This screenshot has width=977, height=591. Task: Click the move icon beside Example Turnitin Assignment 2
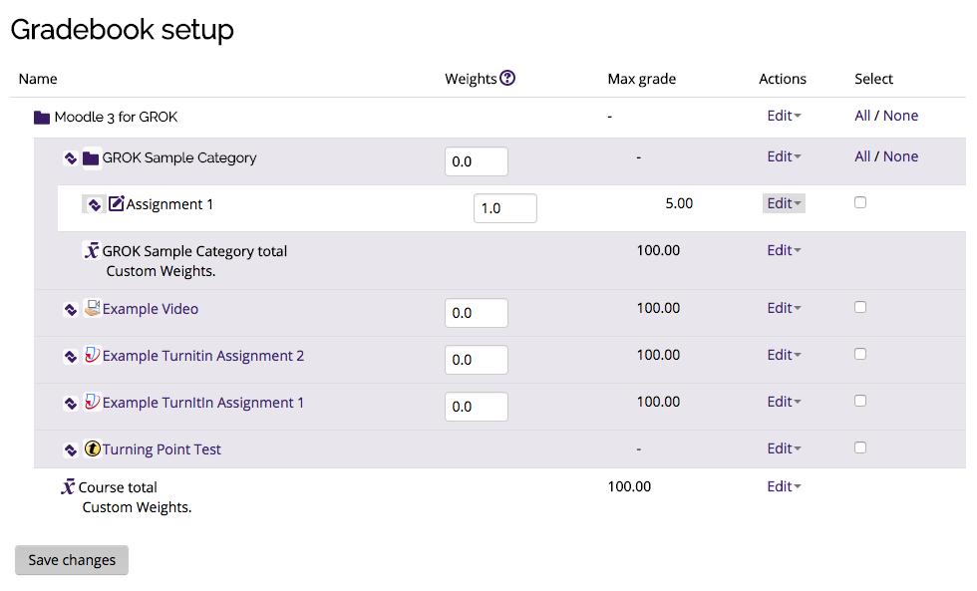click(71, 356)
